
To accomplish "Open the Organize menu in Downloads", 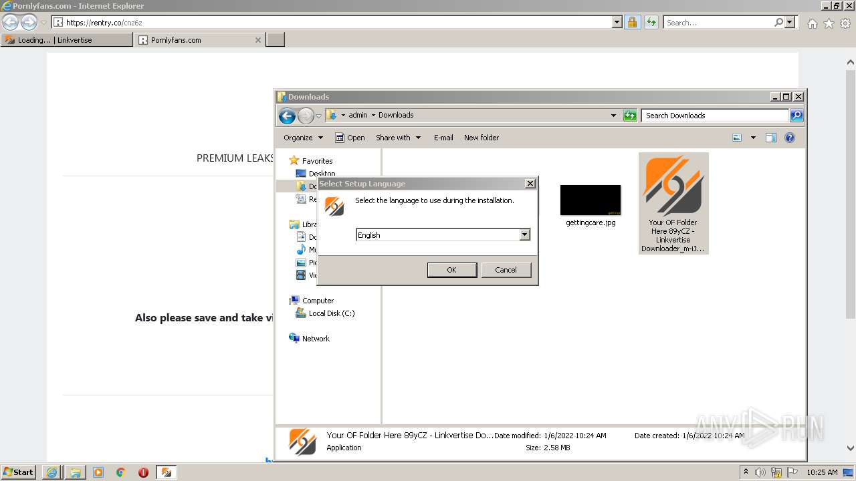I will point(303,138).
